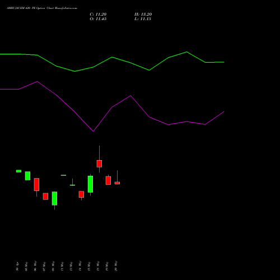
Task: Click the high value 'H: 13.20'
Action: tap(143, 15)
